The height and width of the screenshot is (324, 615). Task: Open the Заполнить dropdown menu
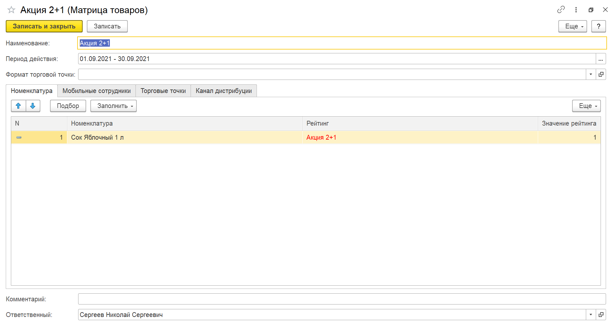click(x=113, y=106)
